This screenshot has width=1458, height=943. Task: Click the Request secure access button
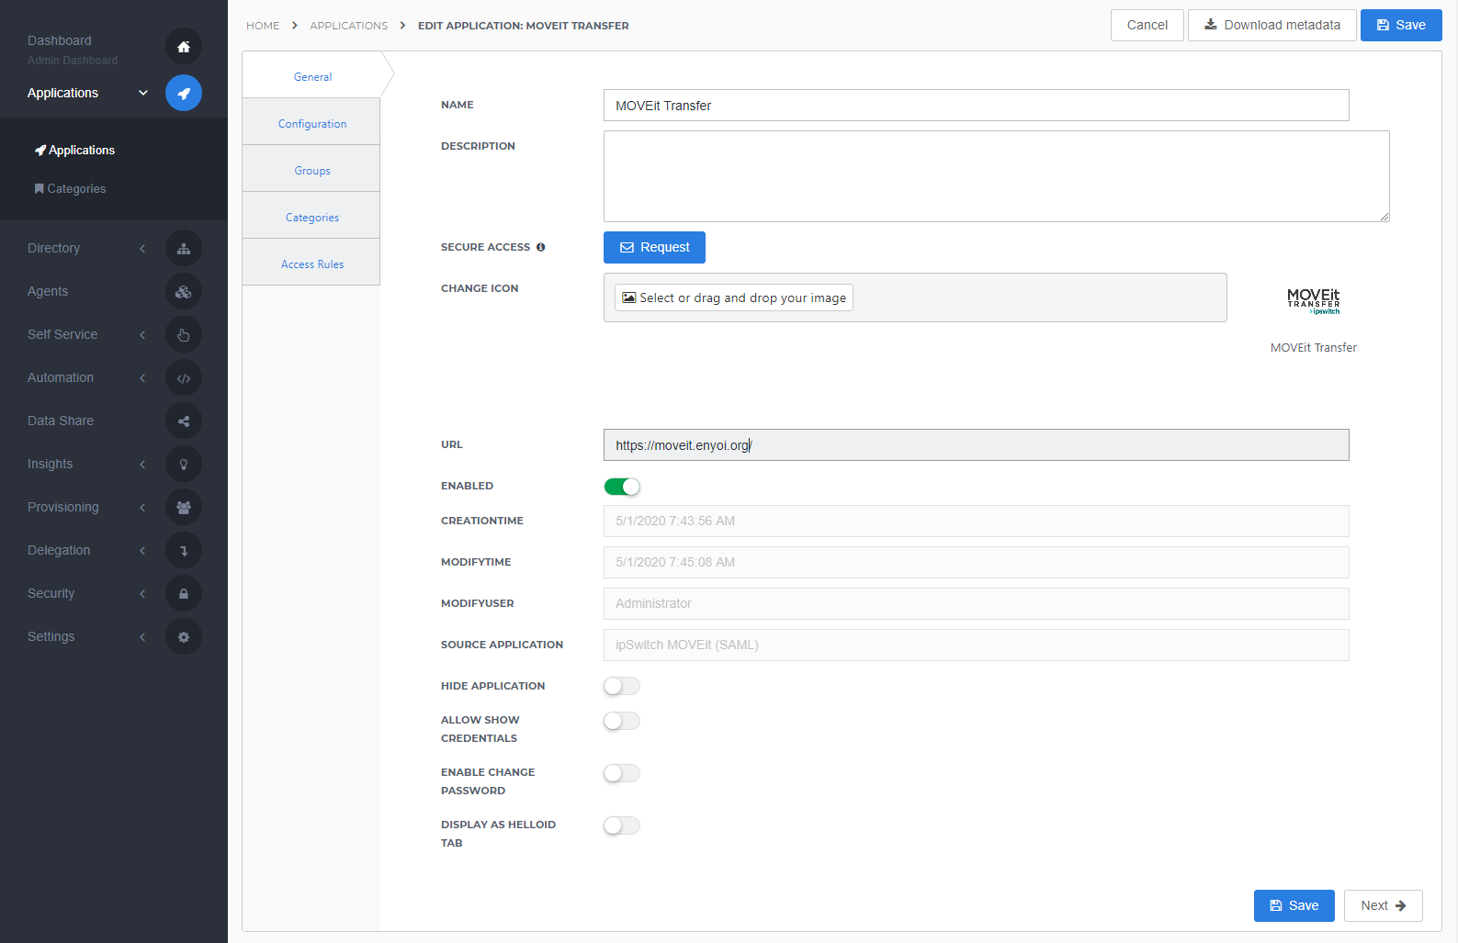tap(654, 247)
